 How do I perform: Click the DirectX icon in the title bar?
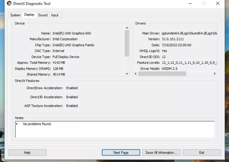tap(9, 4)
